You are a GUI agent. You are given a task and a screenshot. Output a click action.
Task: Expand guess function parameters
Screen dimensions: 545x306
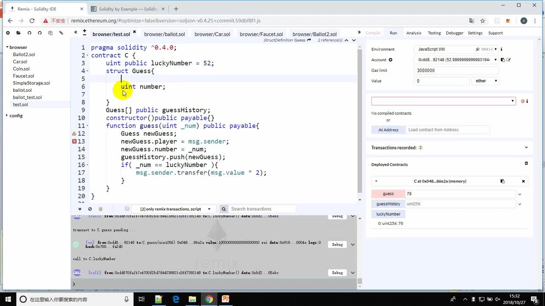(519, 194)
